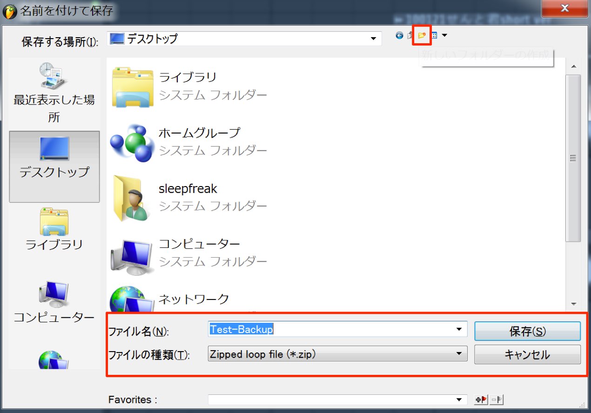Click the コンピューター name in file list
The height and width of the screenshot is (413, 591).
[200, 244]
